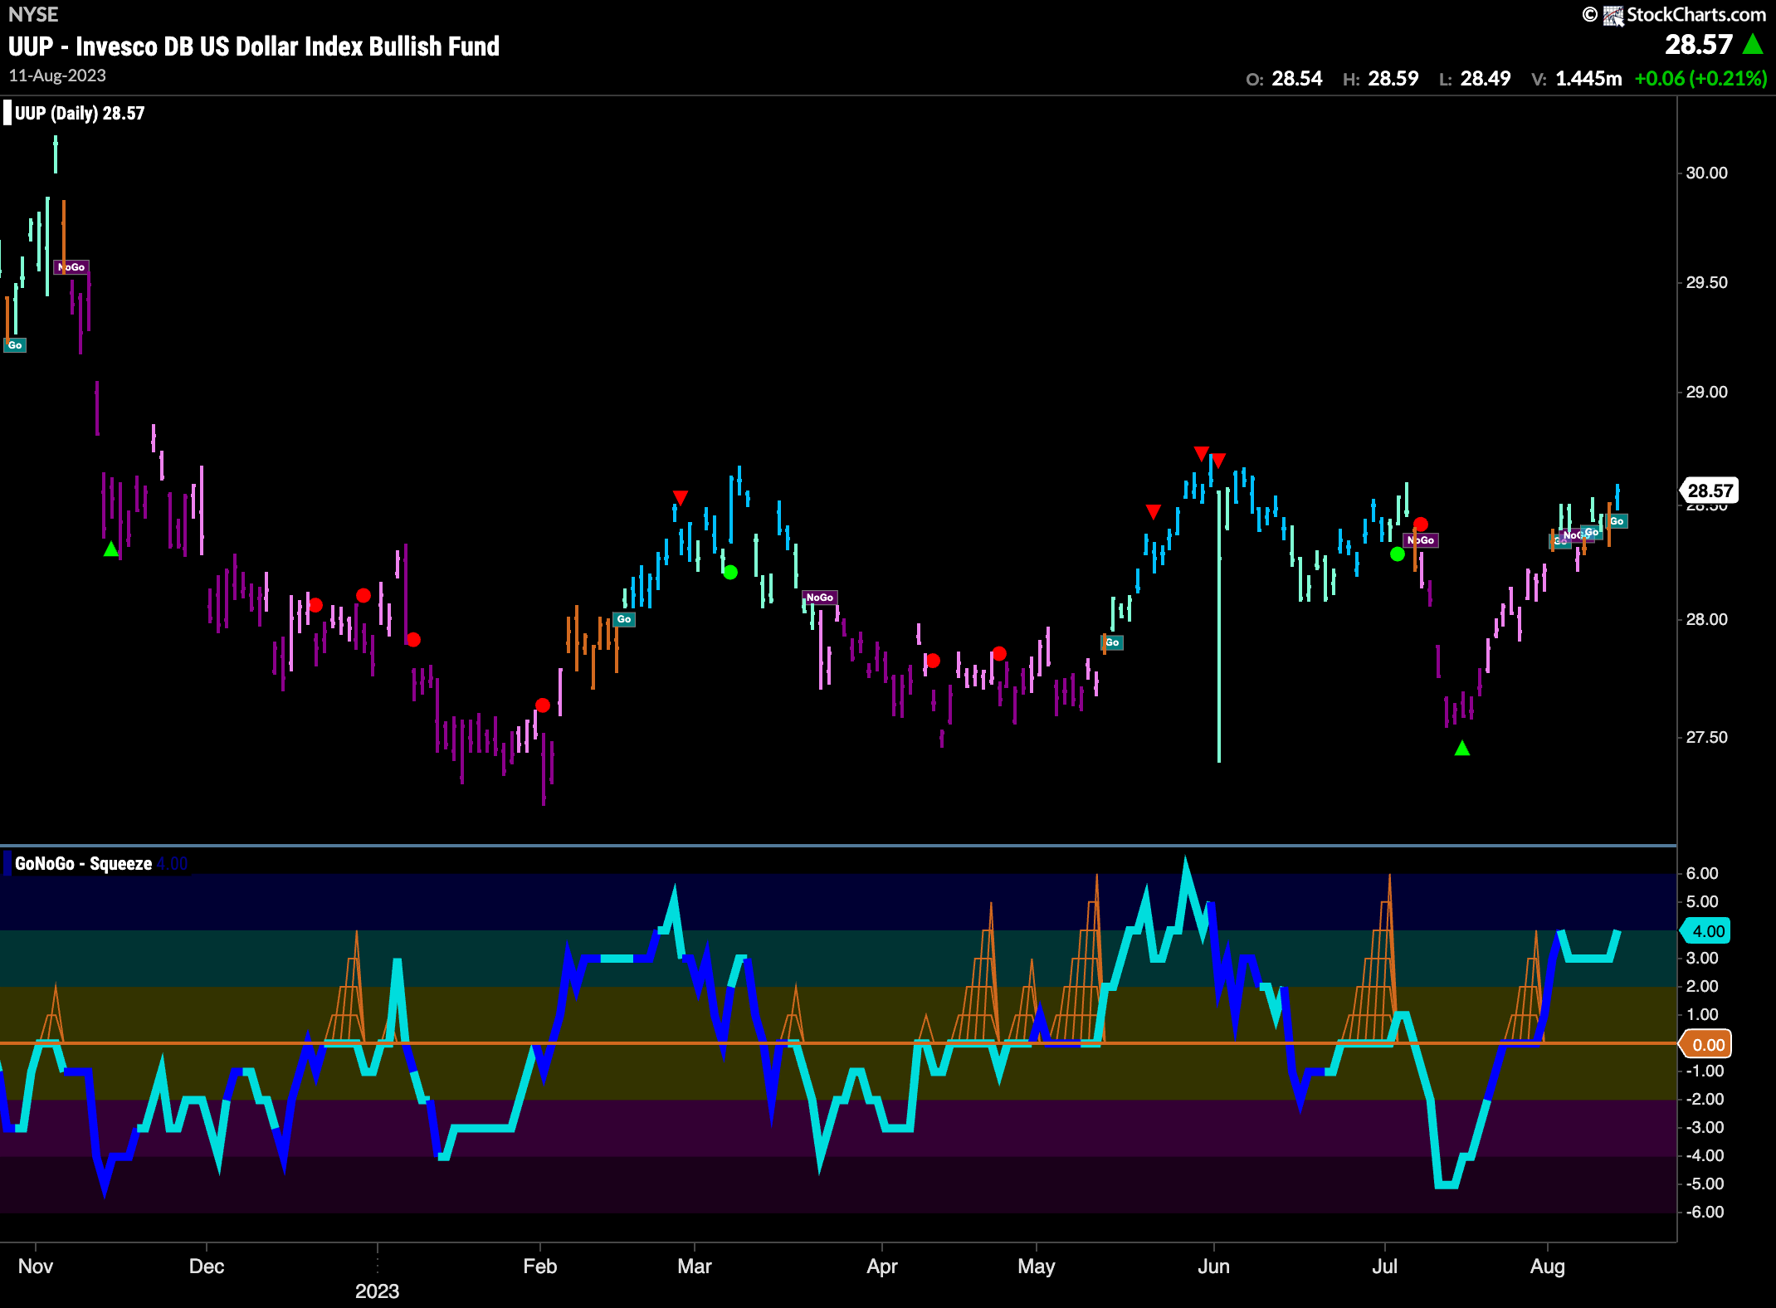Click the date 11-Aug-2023
1776x1308 pixels.
tap(57, 76)
